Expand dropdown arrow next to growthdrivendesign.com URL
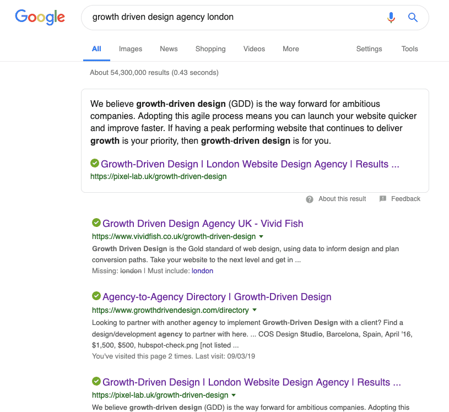Screen dimensions: 449x412 (x=255, y=310)
